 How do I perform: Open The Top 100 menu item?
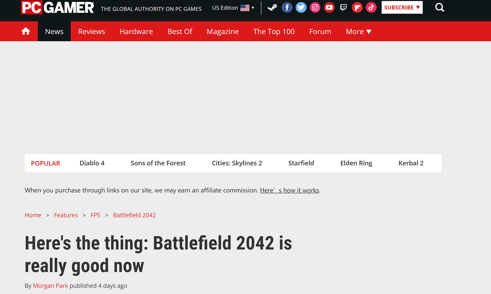click(x=274, y=31)
